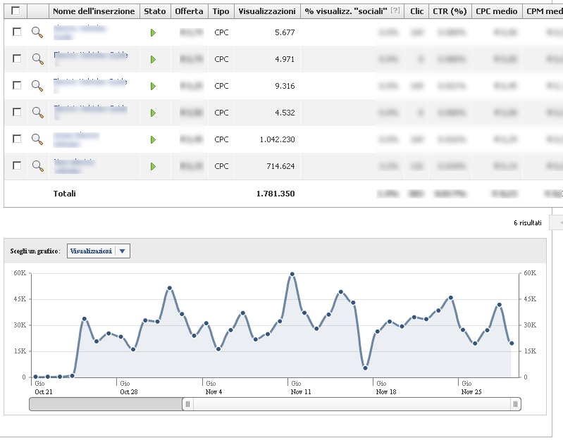Click the Nov 11 peak data point on the chart
This screenshot has width=563, height=440.
click(x=292, y=274)
